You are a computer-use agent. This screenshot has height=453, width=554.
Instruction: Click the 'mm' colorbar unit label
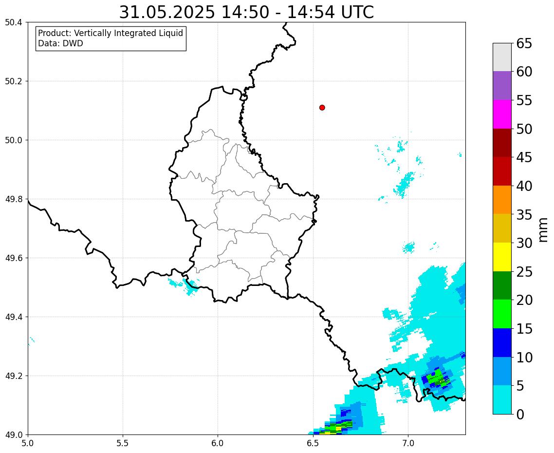(x=543, y=230)
